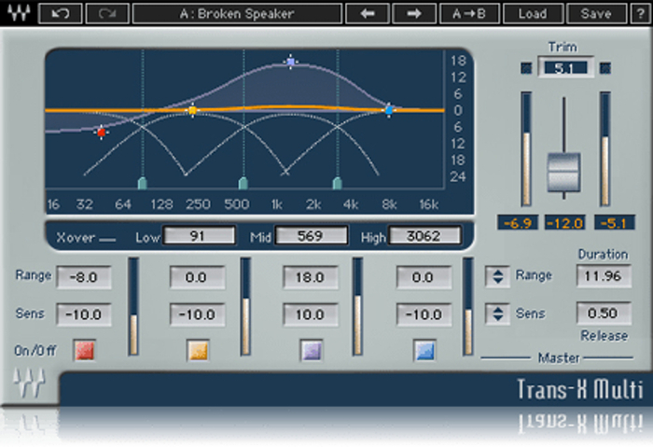The width and height of the screenshot is (653, 447).
Task: Adjust the master Sens stepper arrows
Action: point(497,314)
